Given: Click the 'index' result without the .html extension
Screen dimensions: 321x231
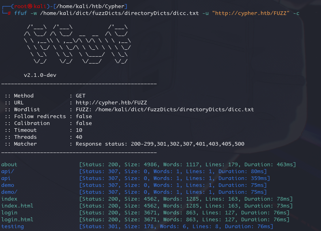Looking at the screenshot, I should 9,199.
